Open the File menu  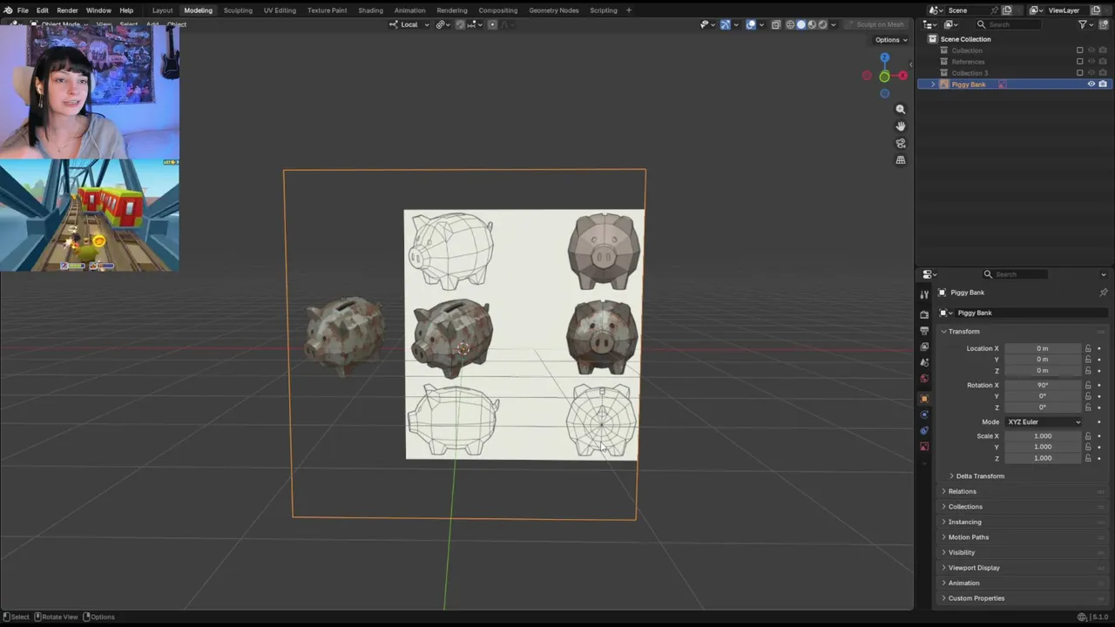click(23, 10)
